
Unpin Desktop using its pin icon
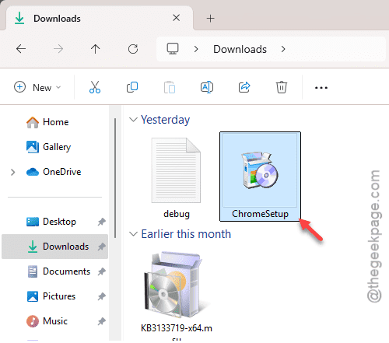101,222
